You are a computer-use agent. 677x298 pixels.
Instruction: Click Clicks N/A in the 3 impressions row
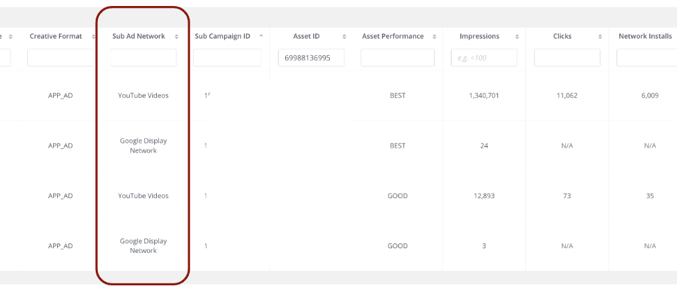[567, 245]
